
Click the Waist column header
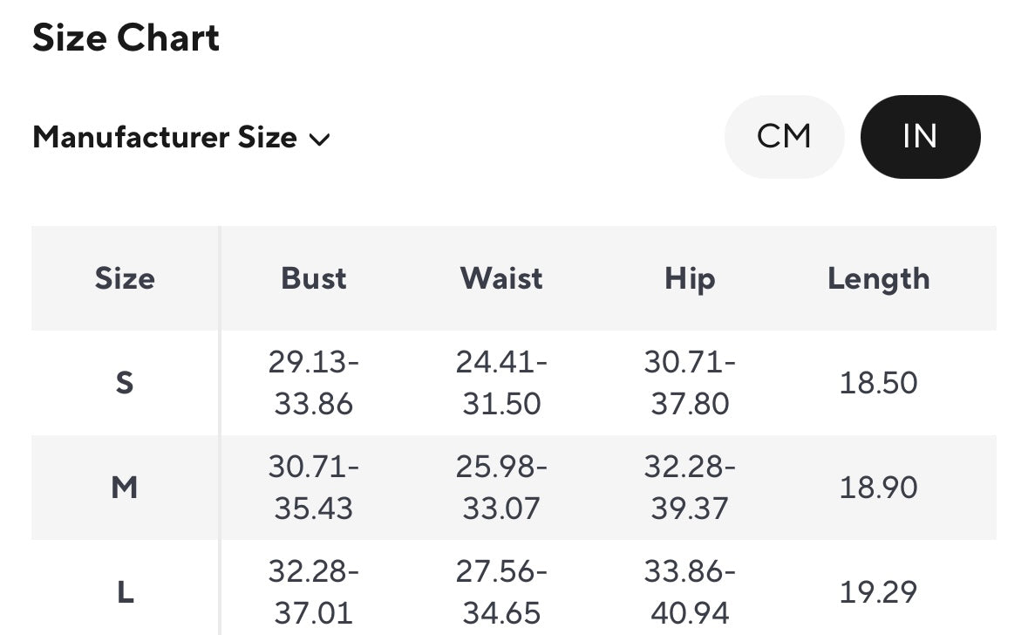pyautogui.click(x=501, y=279)
